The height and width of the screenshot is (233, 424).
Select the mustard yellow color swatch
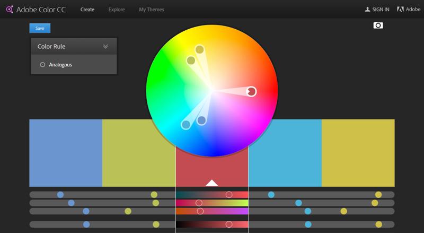coord(358,153)
